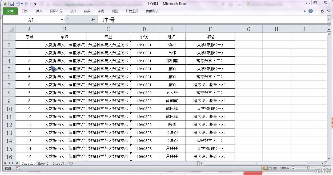Click the insert new worksheet icon
This screenshot has height=175, width=333.
[71, 164]
